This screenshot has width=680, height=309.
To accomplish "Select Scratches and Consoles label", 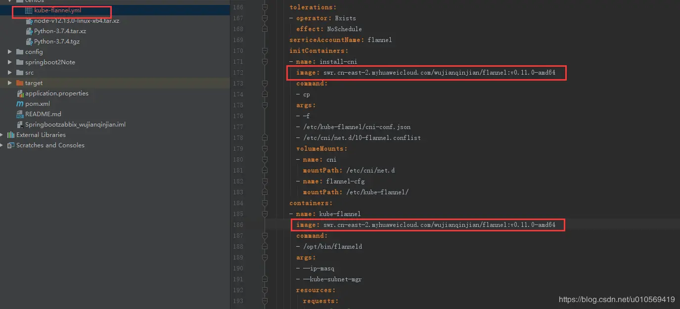I will coord(50,145).
